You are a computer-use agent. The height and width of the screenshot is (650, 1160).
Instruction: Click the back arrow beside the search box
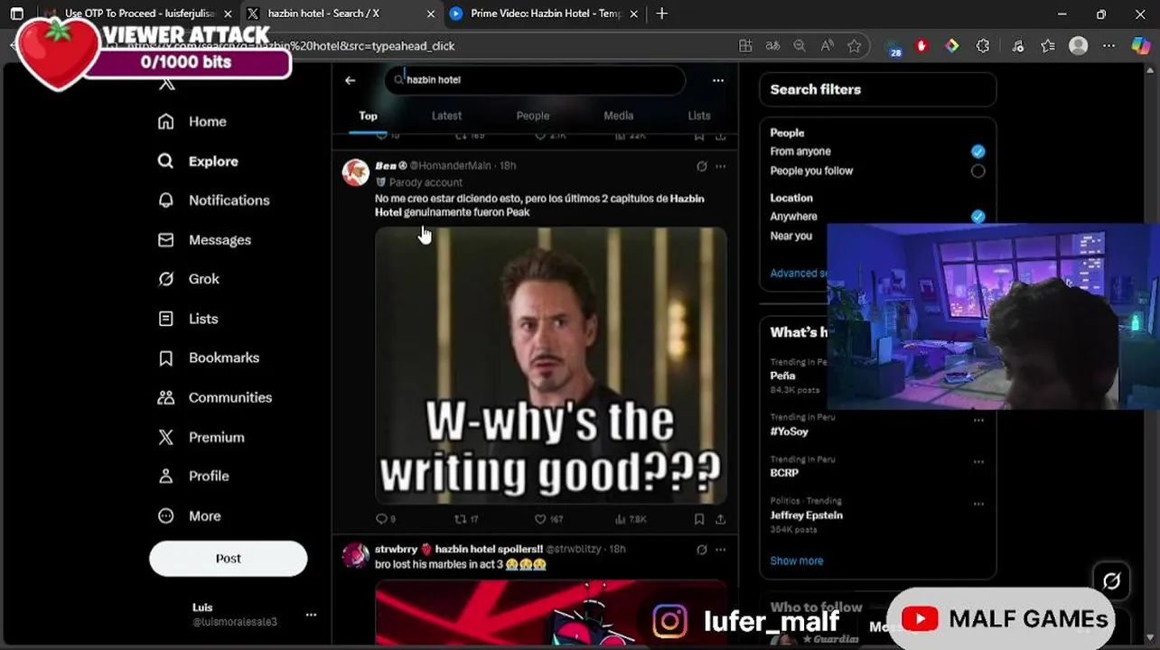tap(350, 80)
